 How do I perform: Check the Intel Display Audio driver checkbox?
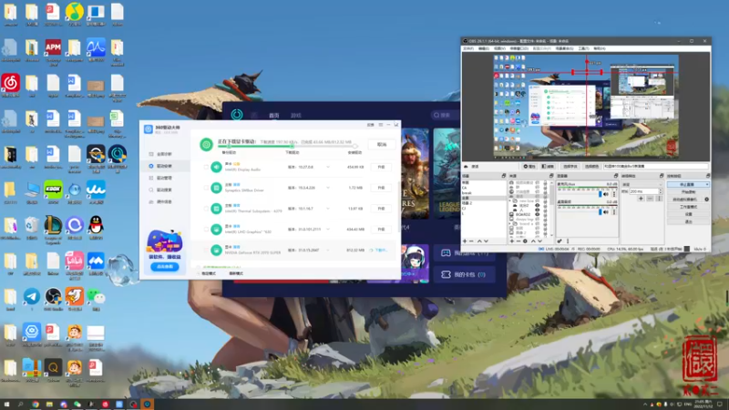tap(206, 167)
